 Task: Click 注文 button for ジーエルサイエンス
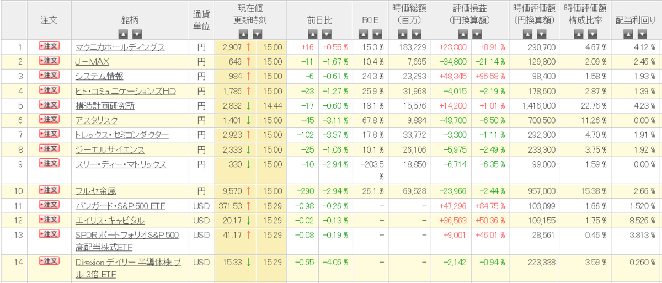coord(49,149)
